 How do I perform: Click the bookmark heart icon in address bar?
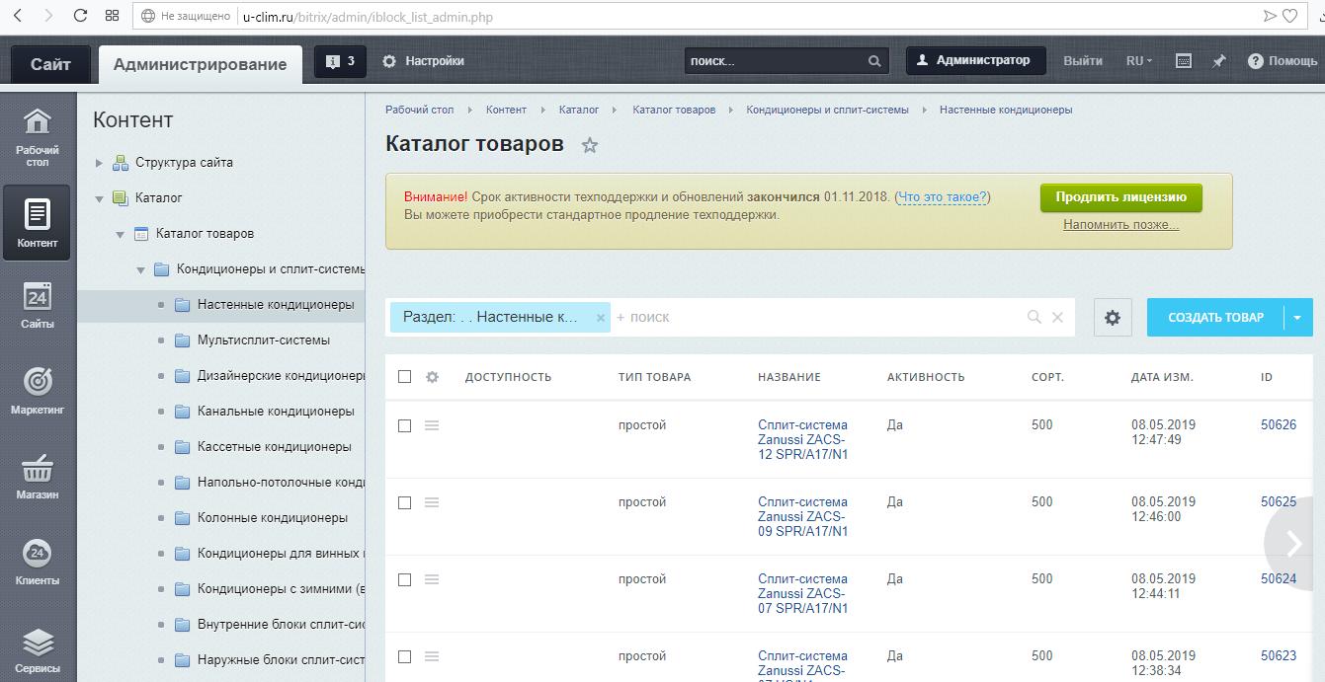pyautogui.click(x=1290, y=16)
